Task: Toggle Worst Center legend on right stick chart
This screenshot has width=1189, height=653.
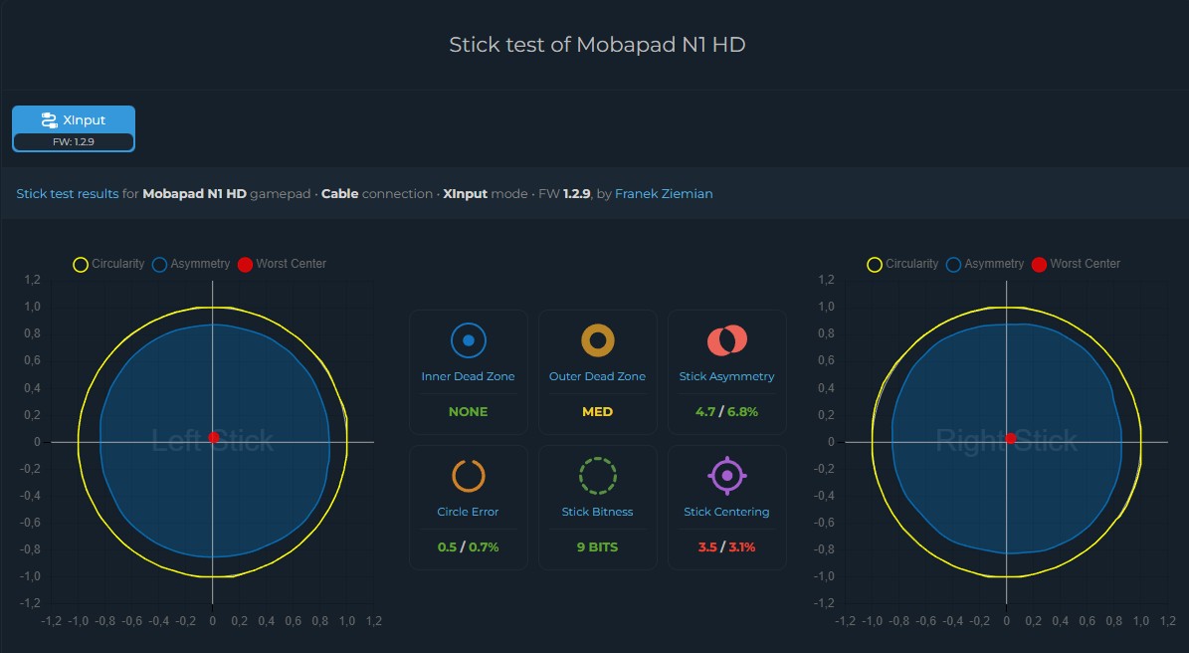Action: tap(1076, 264)
